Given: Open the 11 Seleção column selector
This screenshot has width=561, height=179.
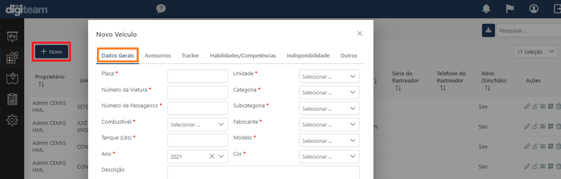Looking at the screenshot, I should [x=536, y=52].
